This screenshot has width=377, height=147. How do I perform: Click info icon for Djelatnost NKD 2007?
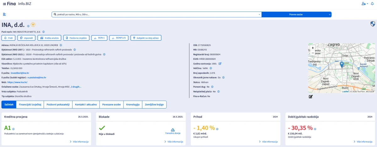75,49
